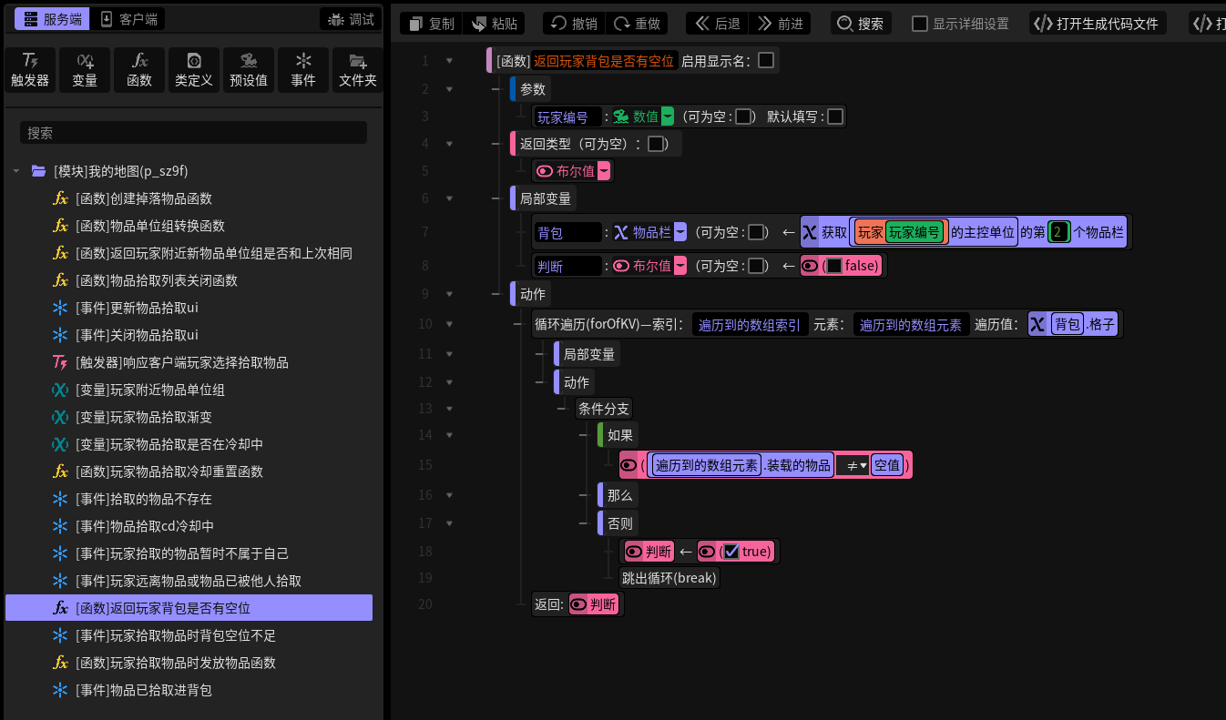Toggle 默认填写 checkbox
Image resolution: width=1226 pixels, height=720 pixels.
(835, 117)
